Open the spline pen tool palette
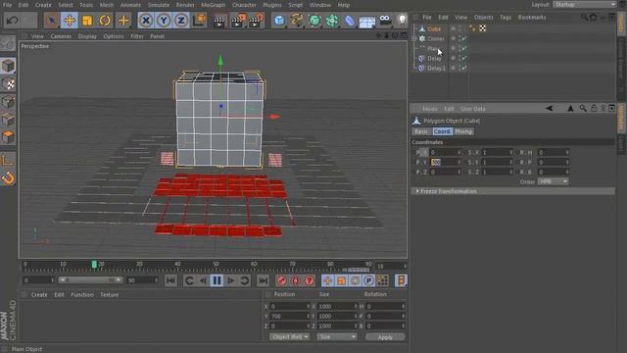 tap(297, 20)
